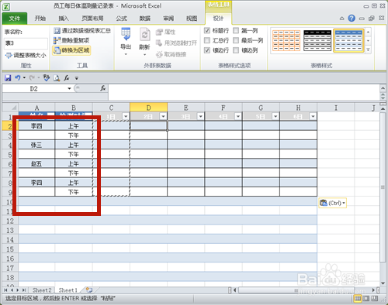Click the vertical scrollbar down arrow
This screenshot has height=305, width=388.
click(383, 283)
